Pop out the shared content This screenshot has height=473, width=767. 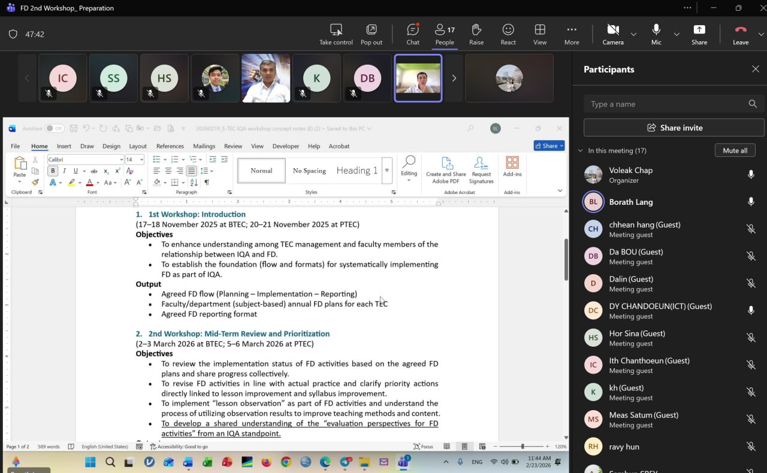coord(372,34)
